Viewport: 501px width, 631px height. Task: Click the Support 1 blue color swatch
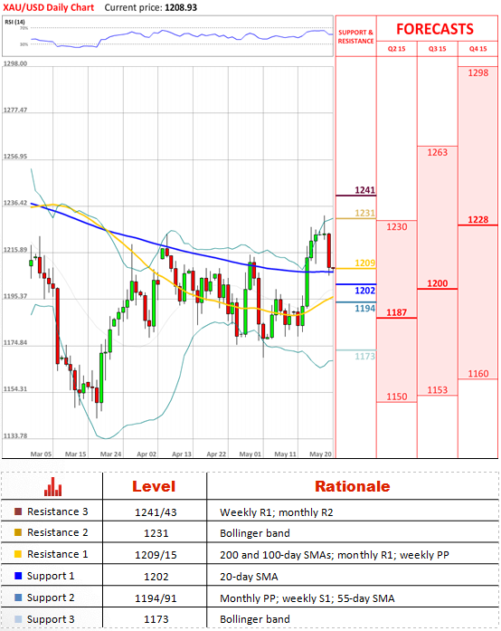coord(18,576)
